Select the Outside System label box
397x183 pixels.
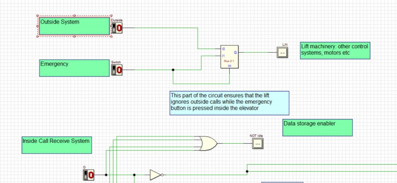click(x=74, y=26)
